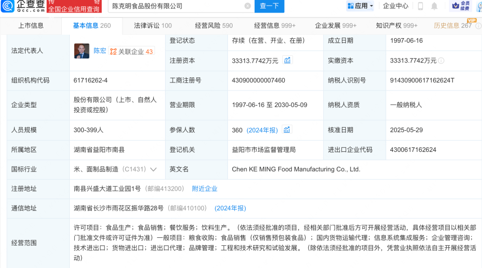Open the 历史信息 267 VIP tab

[x=453, y=26]
